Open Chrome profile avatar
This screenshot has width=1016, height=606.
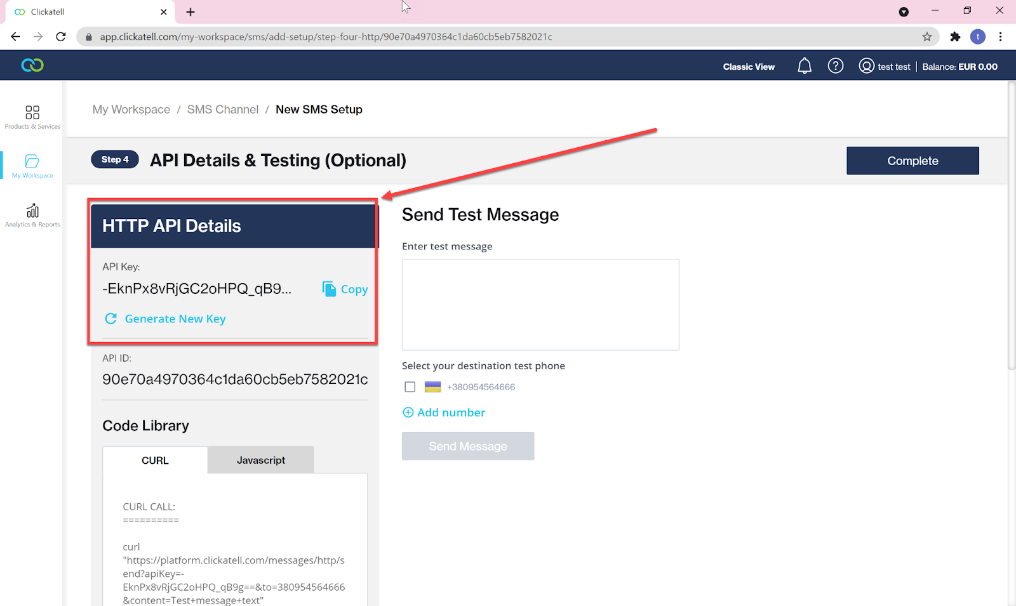tap(978, 37)
